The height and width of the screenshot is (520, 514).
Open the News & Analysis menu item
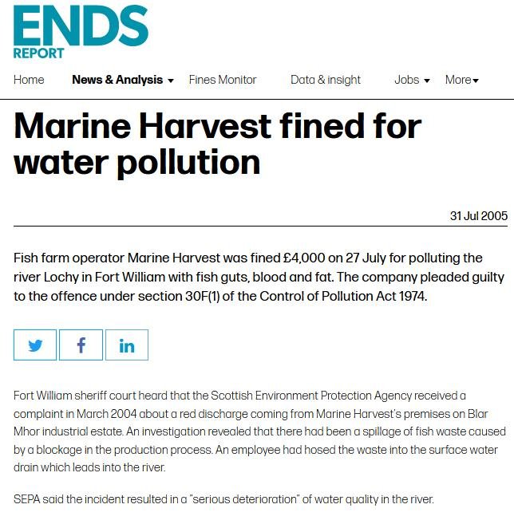click(117, 80)
